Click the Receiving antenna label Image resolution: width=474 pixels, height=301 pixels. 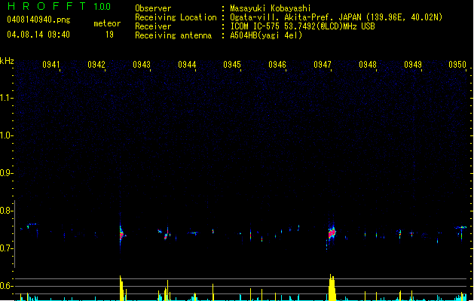coord(173,35)
